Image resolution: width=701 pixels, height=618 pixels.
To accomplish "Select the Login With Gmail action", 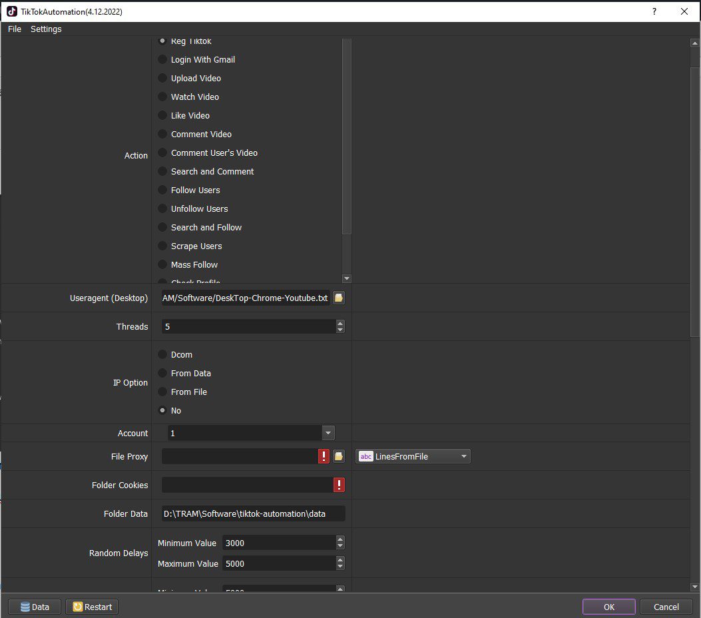I will (x=196, y=59).
